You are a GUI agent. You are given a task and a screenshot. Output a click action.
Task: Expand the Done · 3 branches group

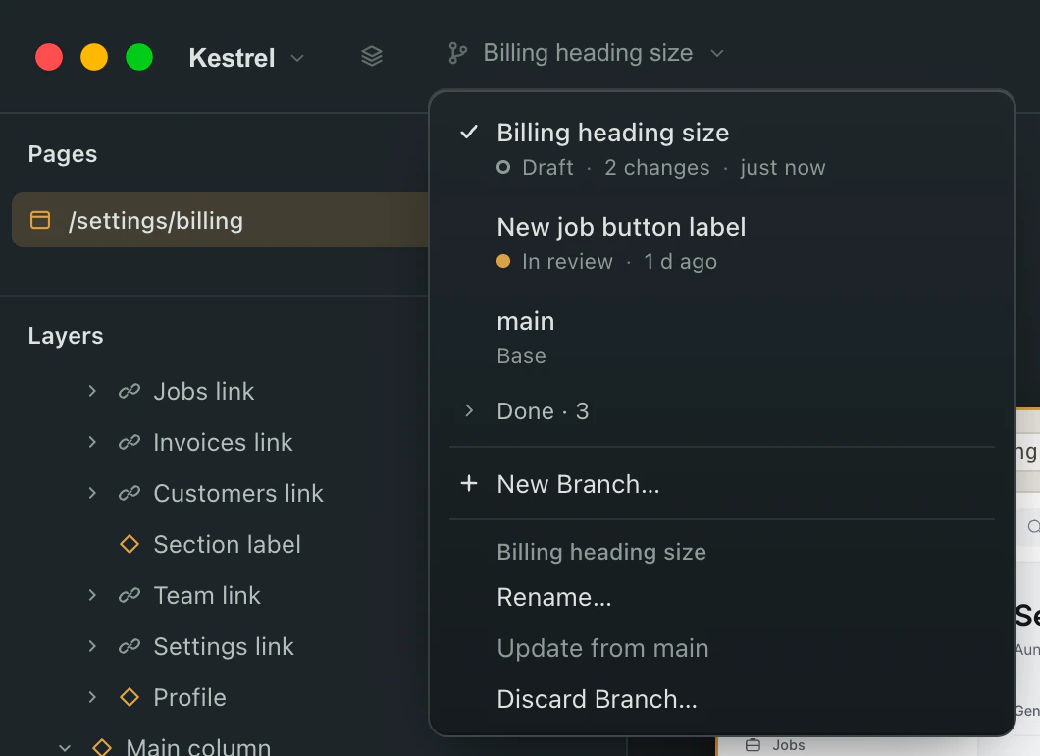coord(469,410)
